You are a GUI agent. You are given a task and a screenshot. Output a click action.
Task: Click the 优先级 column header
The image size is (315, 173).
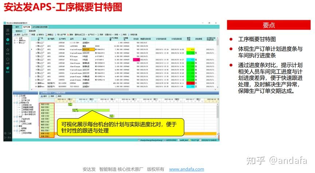click(x=136, y=39)
